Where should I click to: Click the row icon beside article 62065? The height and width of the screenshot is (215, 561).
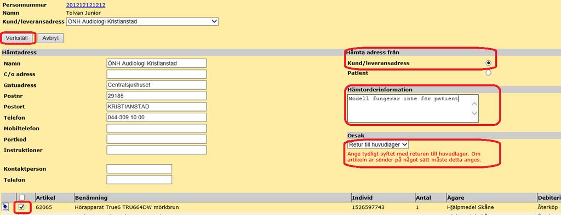[5, 207]
